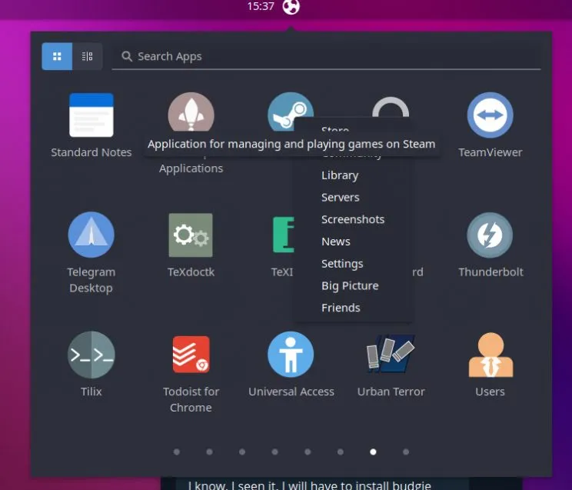The width and height of the screenshot is (572, 490).
Task: Choose Servers from the Steam menu
Action: [x=340, y=198]
